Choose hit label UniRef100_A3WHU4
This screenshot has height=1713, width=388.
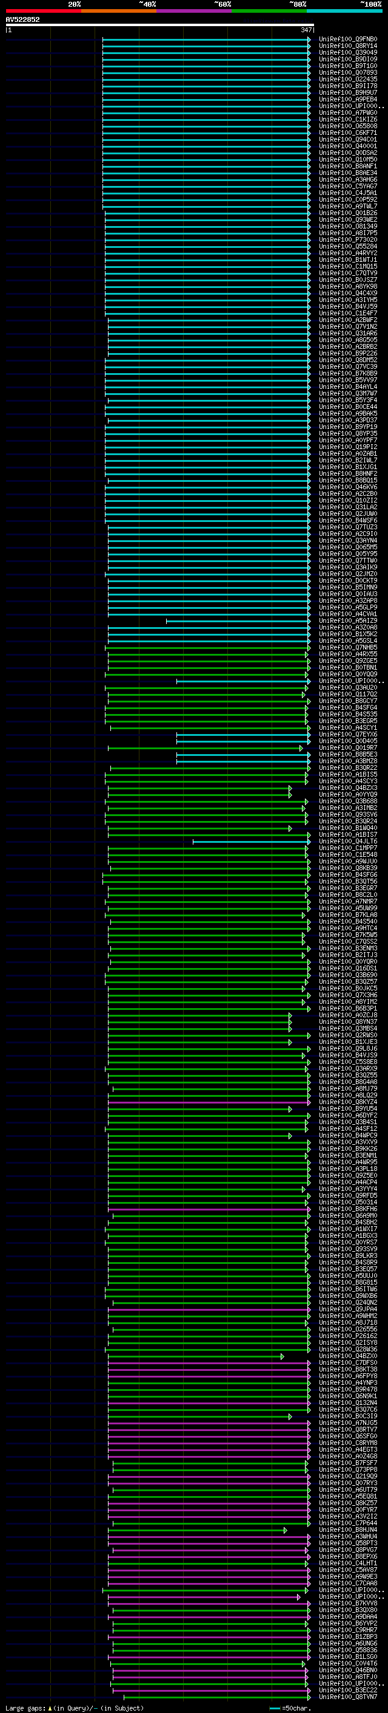click(348, 1536)
